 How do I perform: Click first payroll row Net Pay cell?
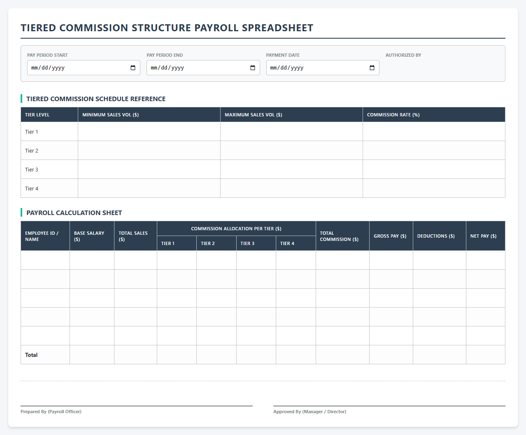point(486,260)
